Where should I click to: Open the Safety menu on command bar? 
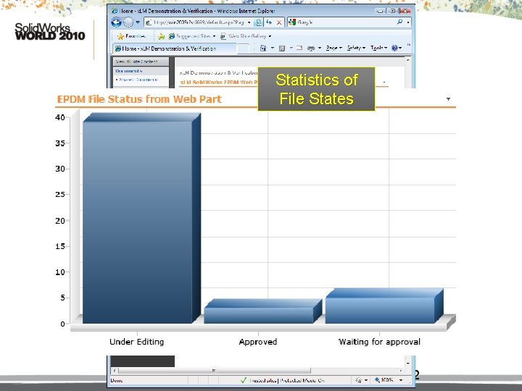coord(356,49)
